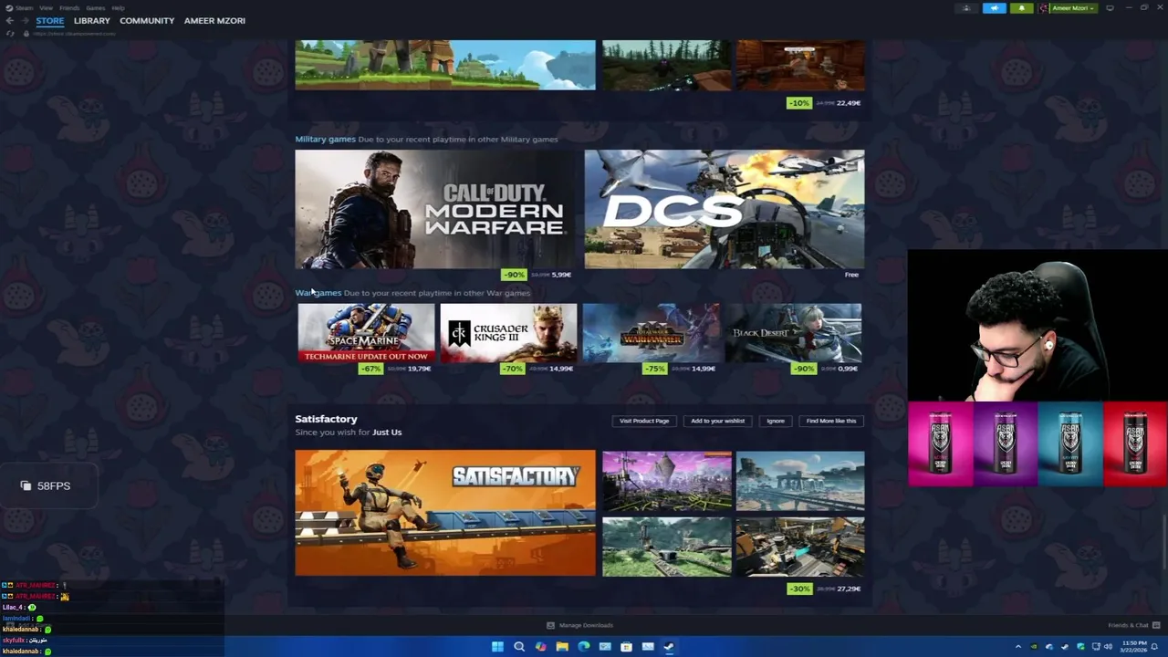View Satisfactory green jungle screenshot
The width and height of the screenshot is (1168, 657).
(x=666, y=547)
